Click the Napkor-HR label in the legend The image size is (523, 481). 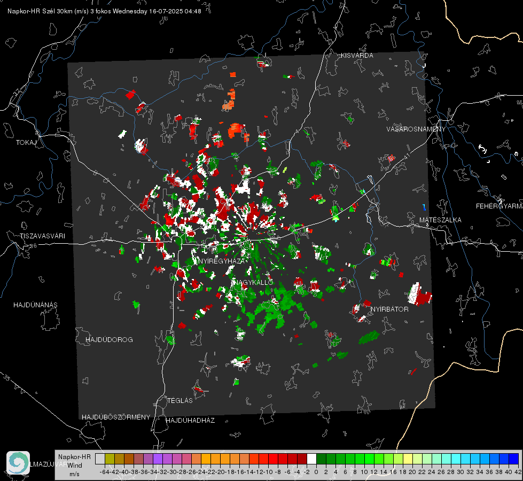pos(74,456)
